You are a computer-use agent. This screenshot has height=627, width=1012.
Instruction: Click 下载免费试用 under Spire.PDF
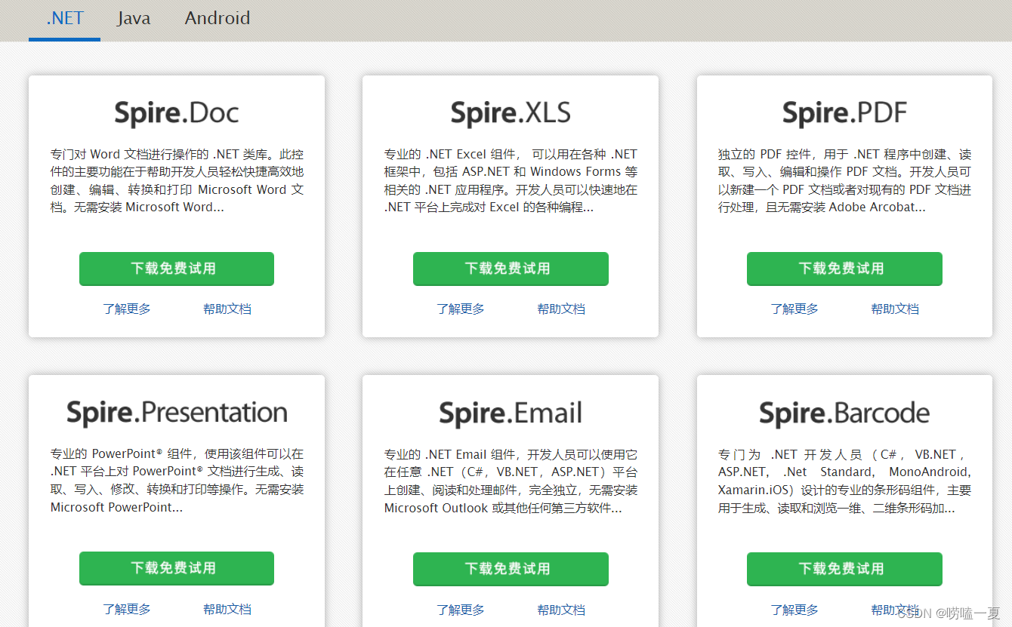click(x=844, y=269)
